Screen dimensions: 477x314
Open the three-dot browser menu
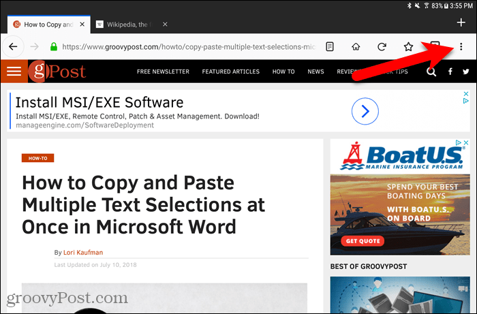click(461, 47)
